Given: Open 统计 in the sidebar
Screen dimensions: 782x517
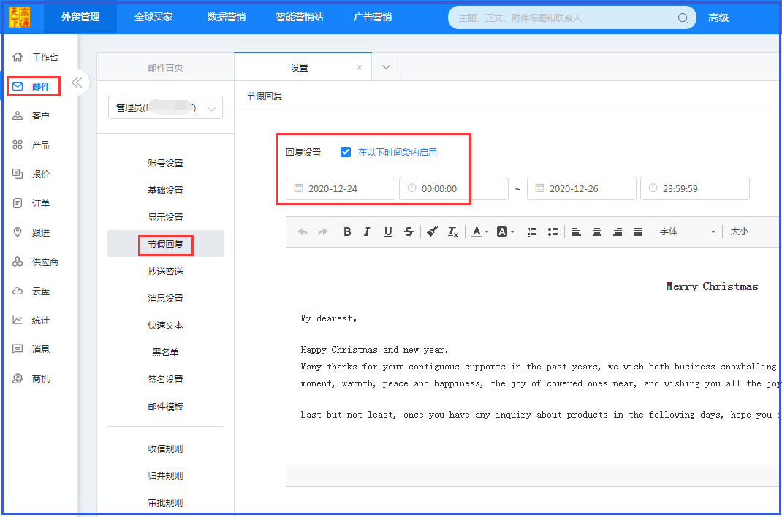Looking at the screenshot, I should [x=31, y=321].
